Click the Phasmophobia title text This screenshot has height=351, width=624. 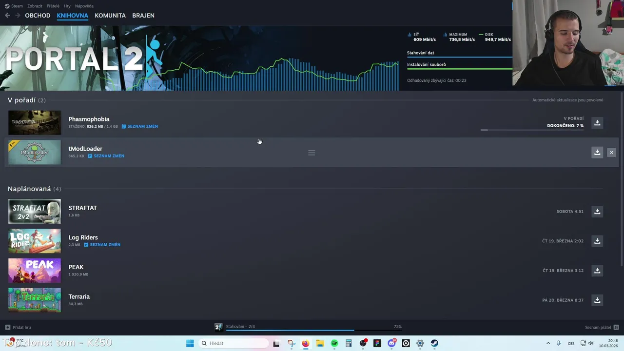pyautogui.click(x=89, y=119)
